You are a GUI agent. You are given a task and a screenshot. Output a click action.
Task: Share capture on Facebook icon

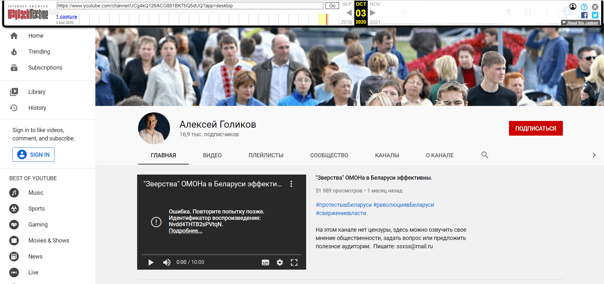(584, 15)
